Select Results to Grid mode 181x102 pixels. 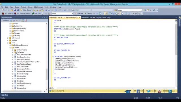coord(119,14)
